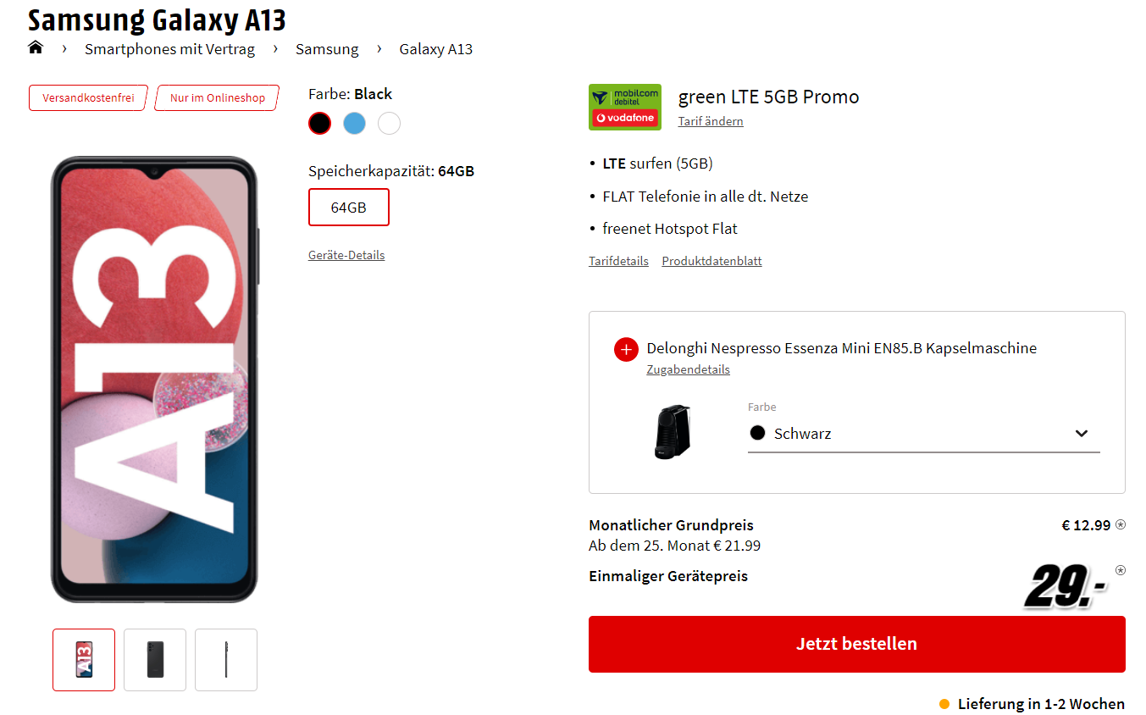Show the phone back view thumbnail
The image size is (1146, 715).
coord(155,659)
